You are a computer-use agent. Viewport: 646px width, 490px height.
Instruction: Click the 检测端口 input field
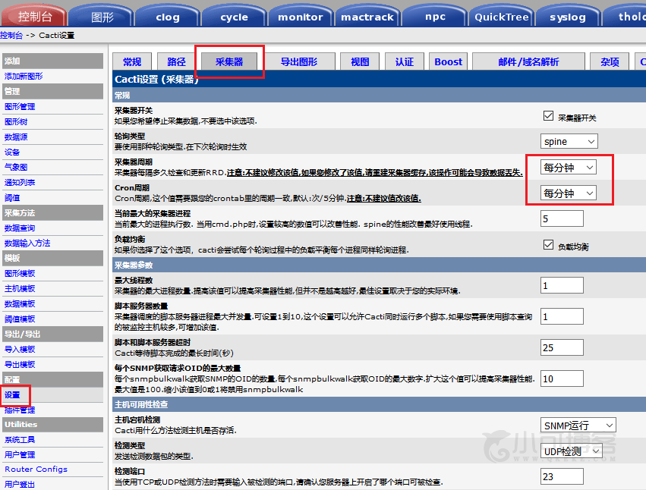pyautogui.click(x=562, y=476)
